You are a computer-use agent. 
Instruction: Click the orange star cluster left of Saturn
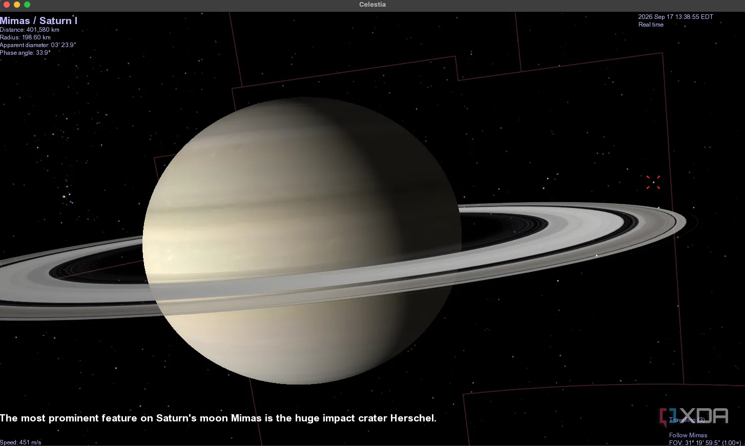64,196
